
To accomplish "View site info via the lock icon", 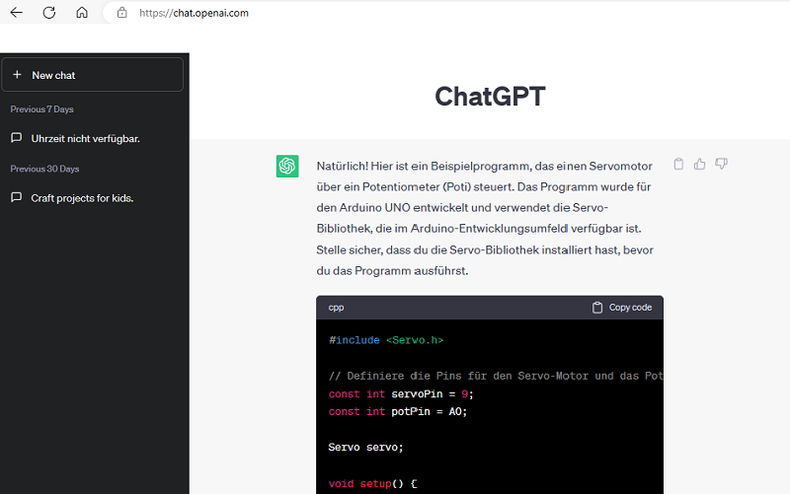I will (121, 13).
